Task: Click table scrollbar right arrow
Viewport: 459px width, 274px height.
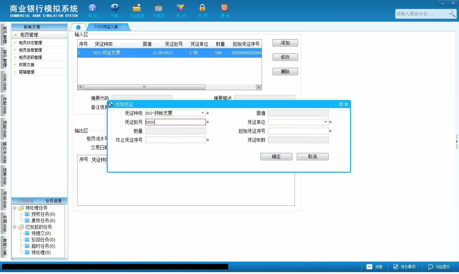Action: [x=259, y=87]
